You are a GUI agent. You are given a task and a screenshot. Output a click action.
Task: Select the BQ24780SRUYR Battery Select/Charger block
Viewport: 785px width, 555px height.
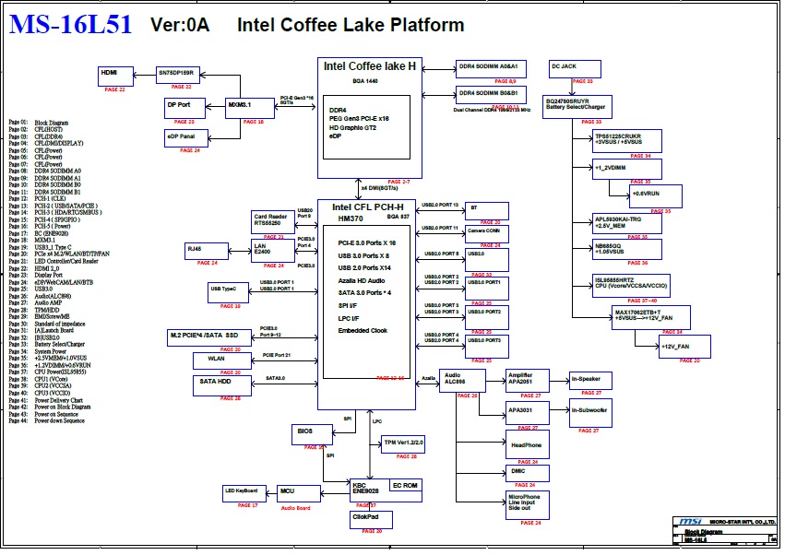[577, 107]
